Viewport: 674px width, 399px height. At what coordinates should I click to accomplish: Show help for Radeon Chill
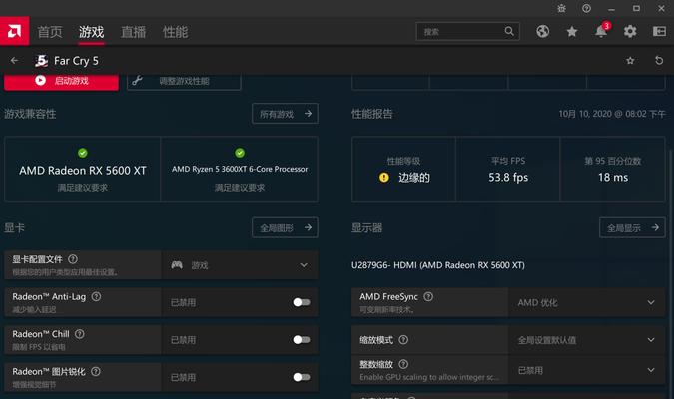click(80, 334)
